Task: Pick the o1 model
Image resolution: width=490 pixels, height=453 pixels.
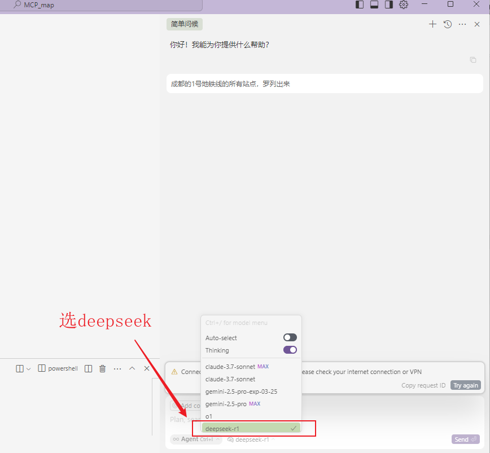Action: click(x=251, y=416)
